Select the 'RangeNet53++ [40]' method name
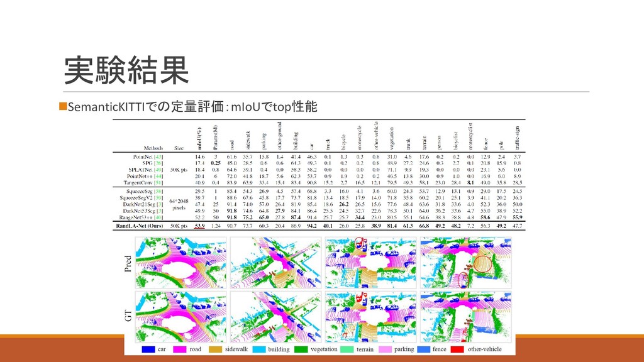This screenshot has width=644, height=362. (x=142, y=217)
